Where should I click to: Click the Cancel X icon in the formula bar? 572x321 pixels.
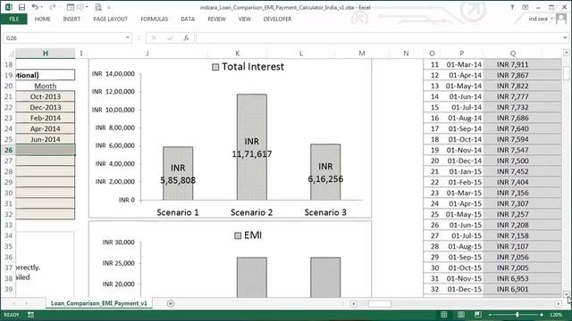(154, 37)
